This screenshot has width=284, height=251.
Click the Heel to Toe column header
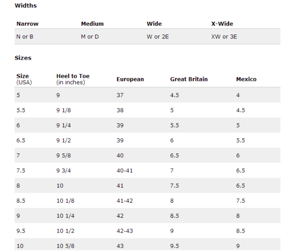click(x=73, y=79)
